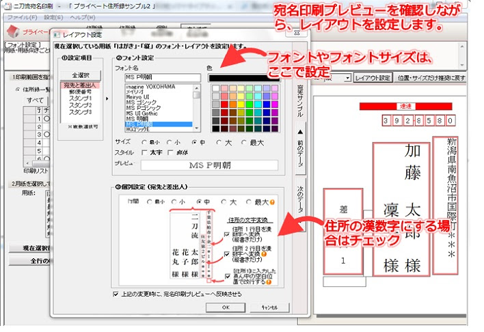Click the help icon beside line spacing 最大
Image resolution: width=484 pixels, height=332 pixels.
(x=272, y=202)
